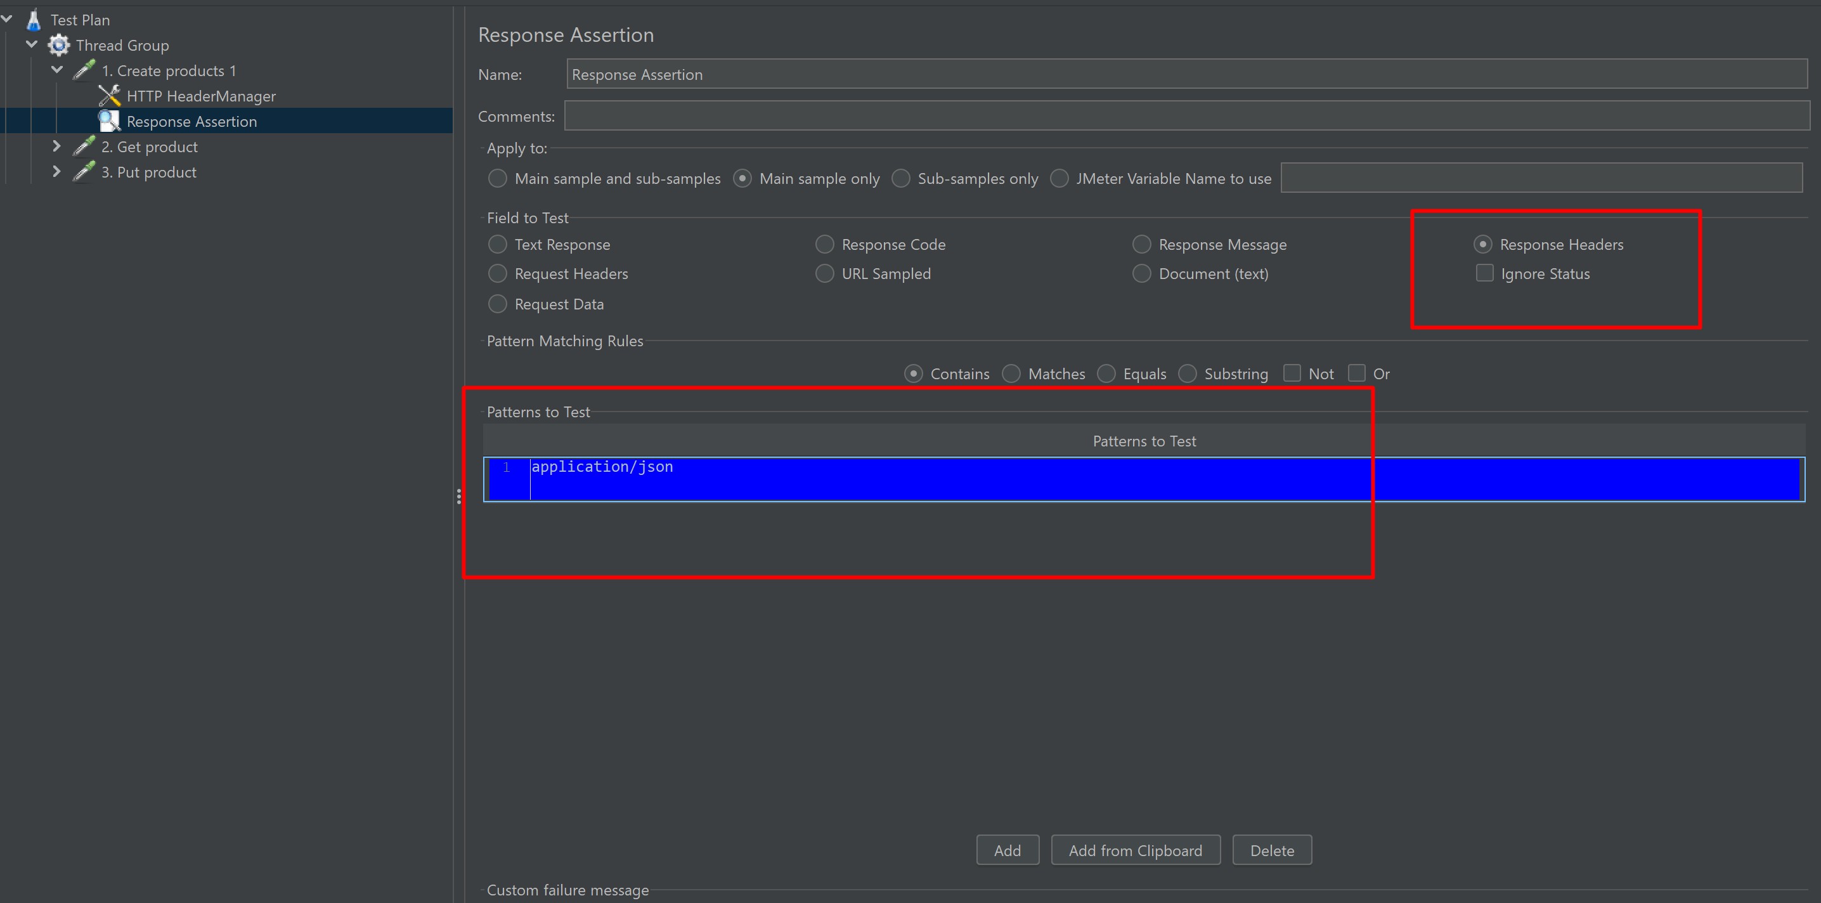Enable the Ignore Status checkbox

pos(1484,274)
